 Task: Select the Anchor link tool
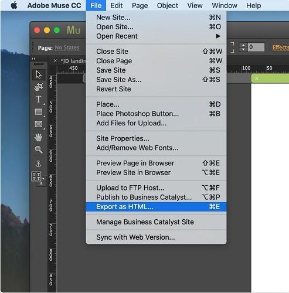(x=39, y=163)
